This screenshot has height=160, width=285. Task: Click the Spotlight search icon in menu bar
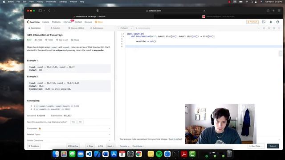tap(252, 2)
